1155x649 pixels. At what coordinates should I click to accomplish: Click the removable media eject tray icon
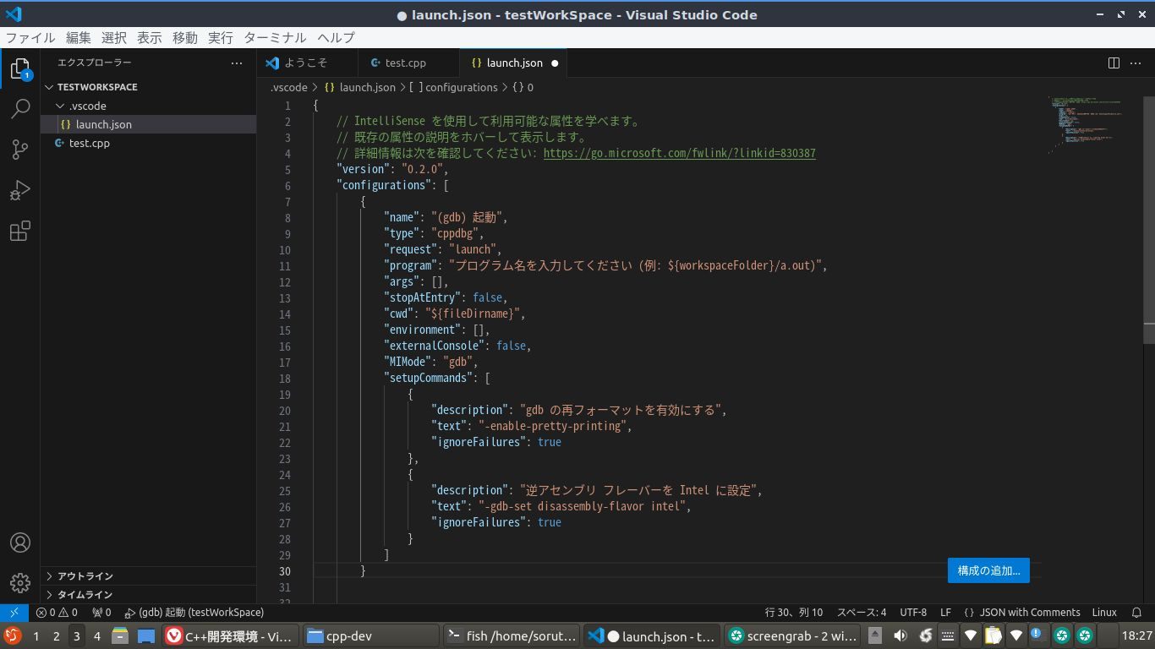pyautogui.click(x=876, y=635)
